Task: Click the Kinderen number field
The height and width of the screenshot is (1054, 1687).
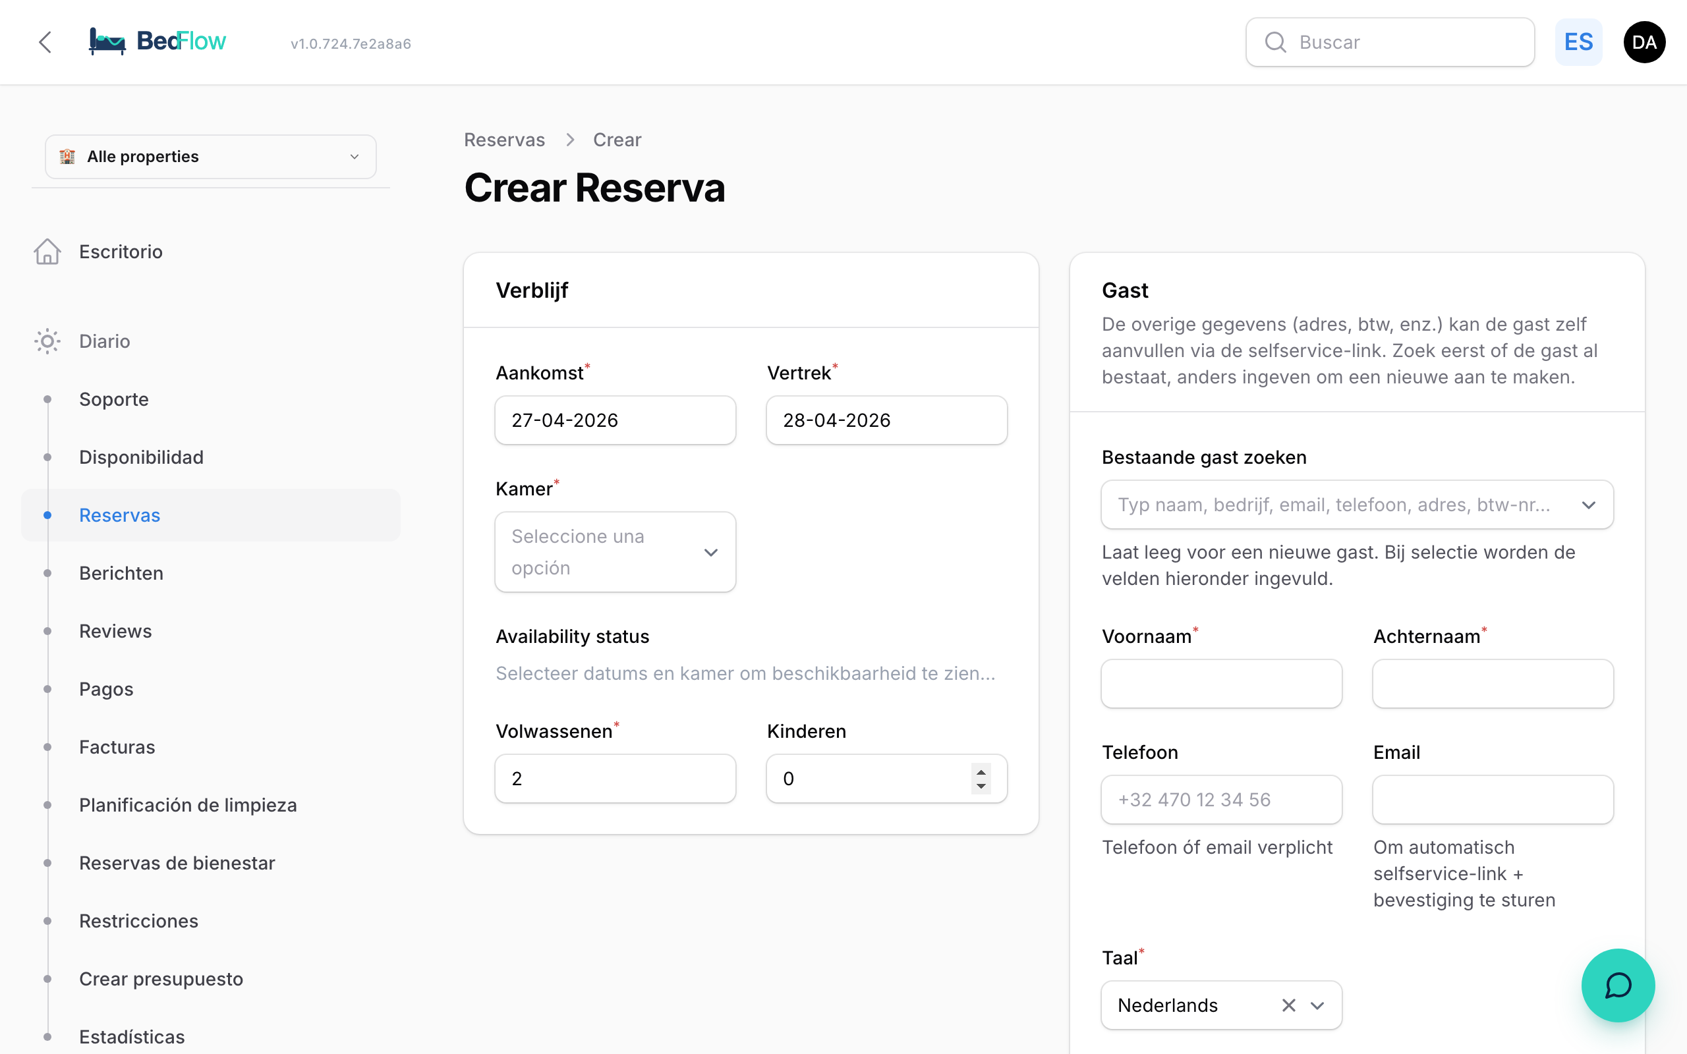Action: (x=886, y=779)
